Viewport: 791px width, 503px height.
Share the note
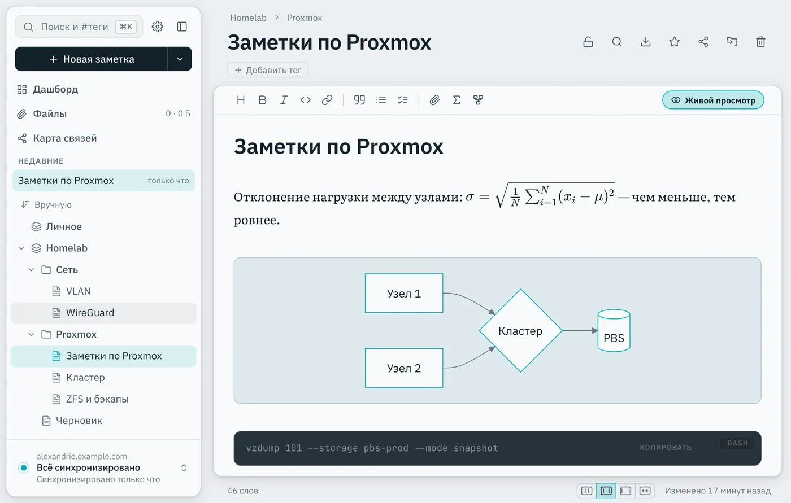pyautogui.click(x=703, y=42)
